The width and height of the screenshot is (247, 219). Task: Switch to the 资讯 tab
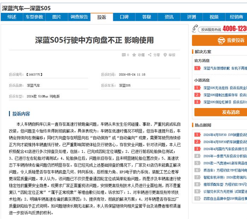tap(169, 17)
